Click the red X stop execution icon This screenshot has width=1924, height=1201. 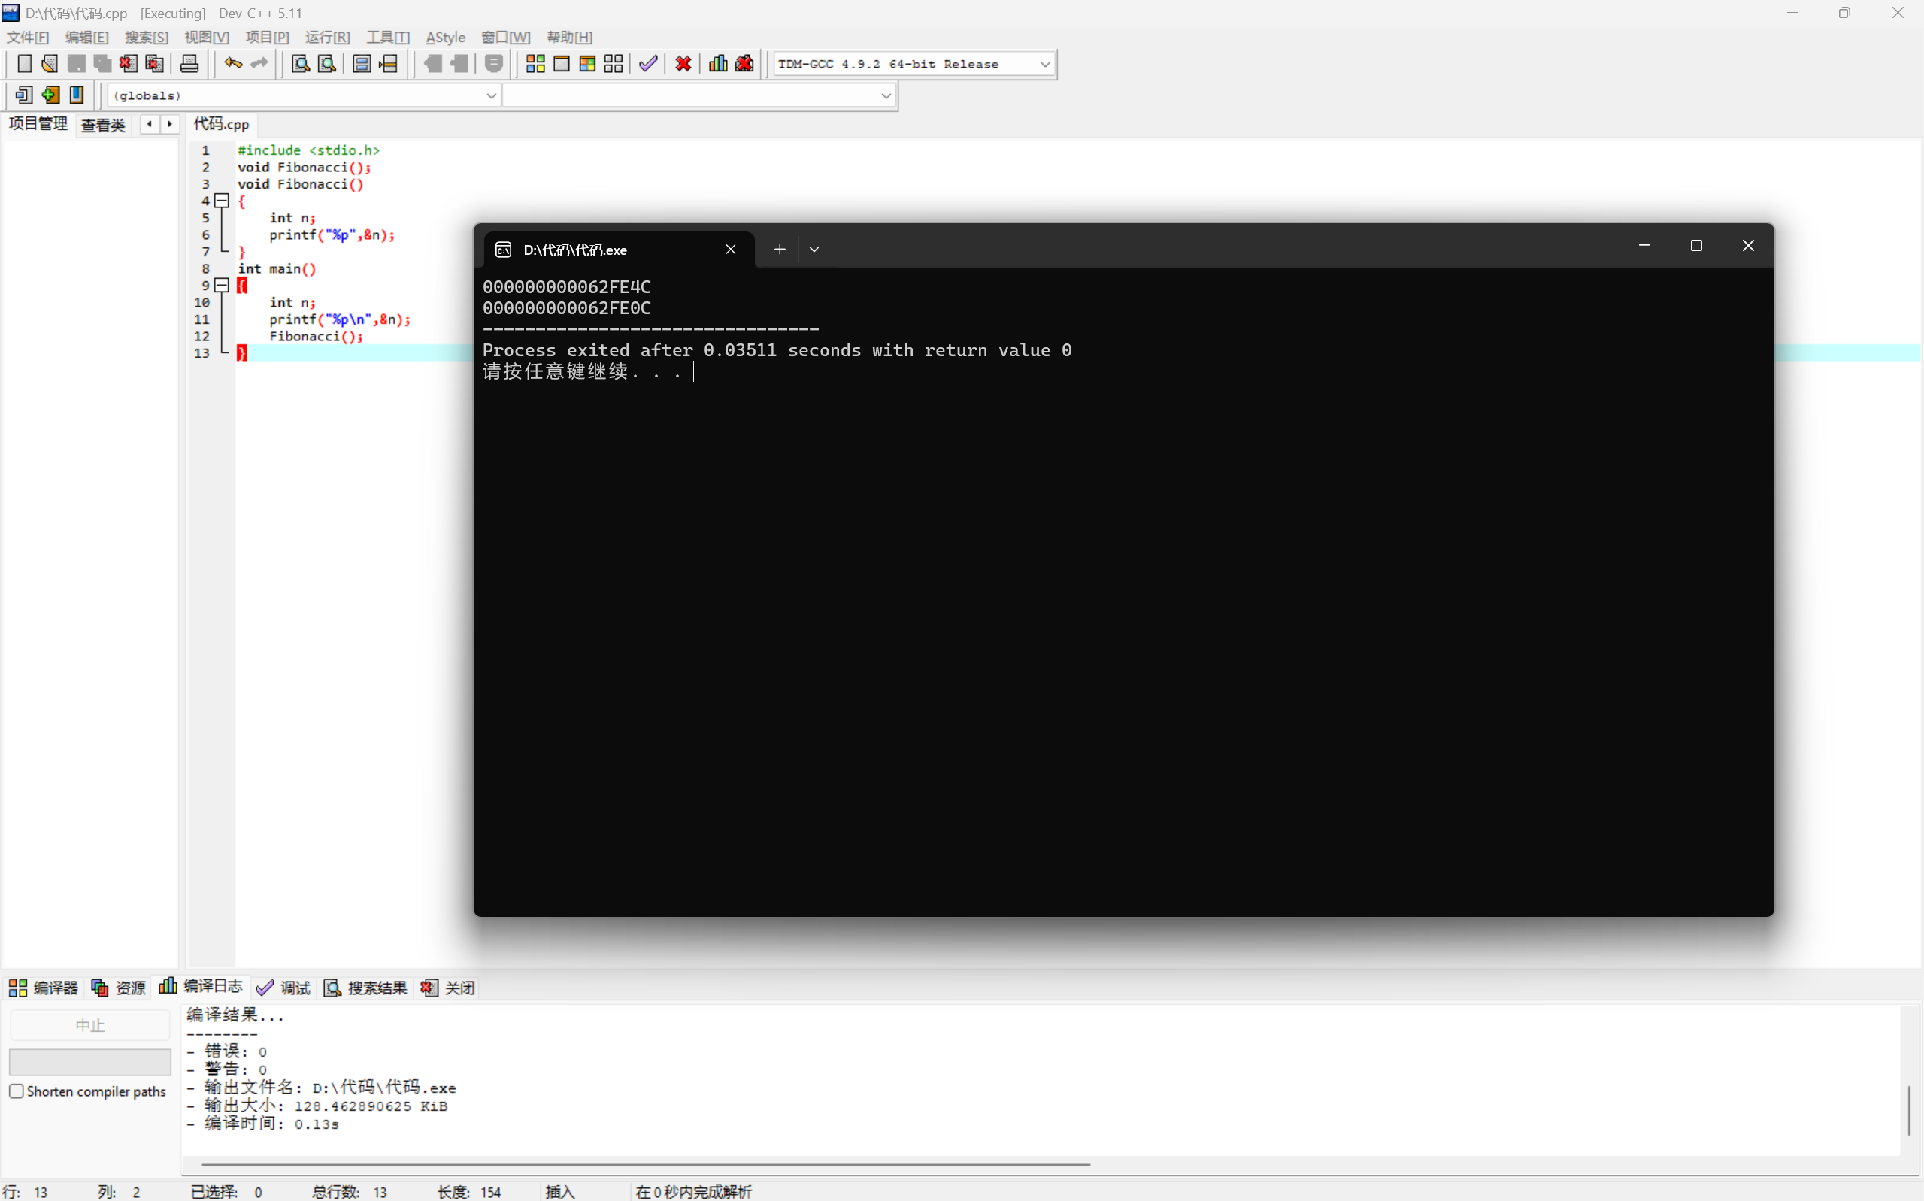coord(683,64)
